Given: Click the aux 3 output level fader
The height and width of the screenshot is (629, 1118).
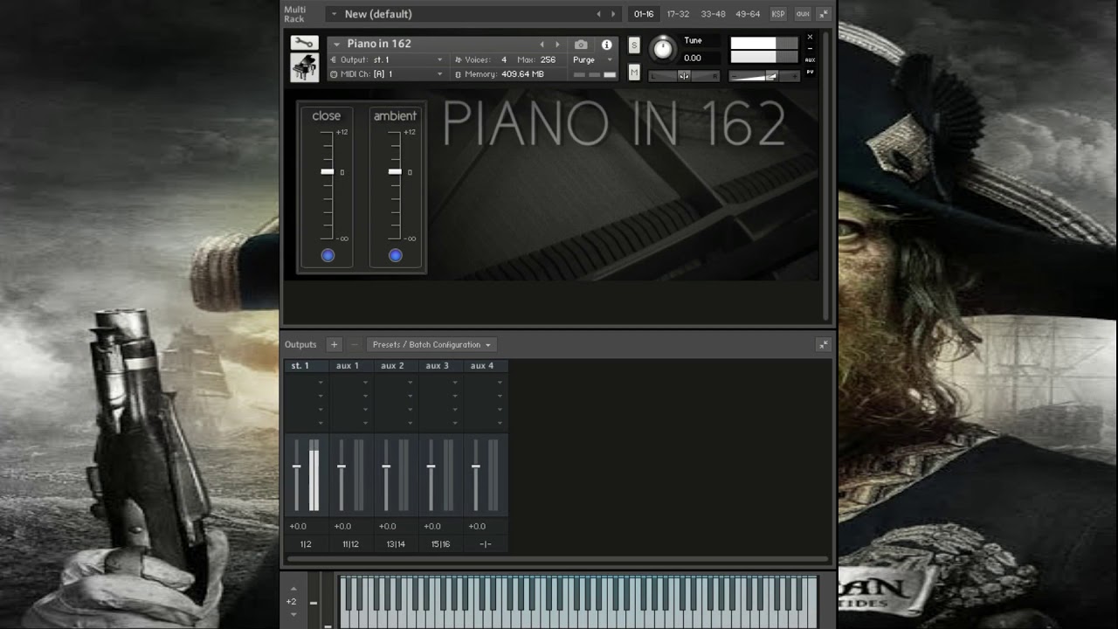Looking at the screenshot, I should click(x=431, y=467).
